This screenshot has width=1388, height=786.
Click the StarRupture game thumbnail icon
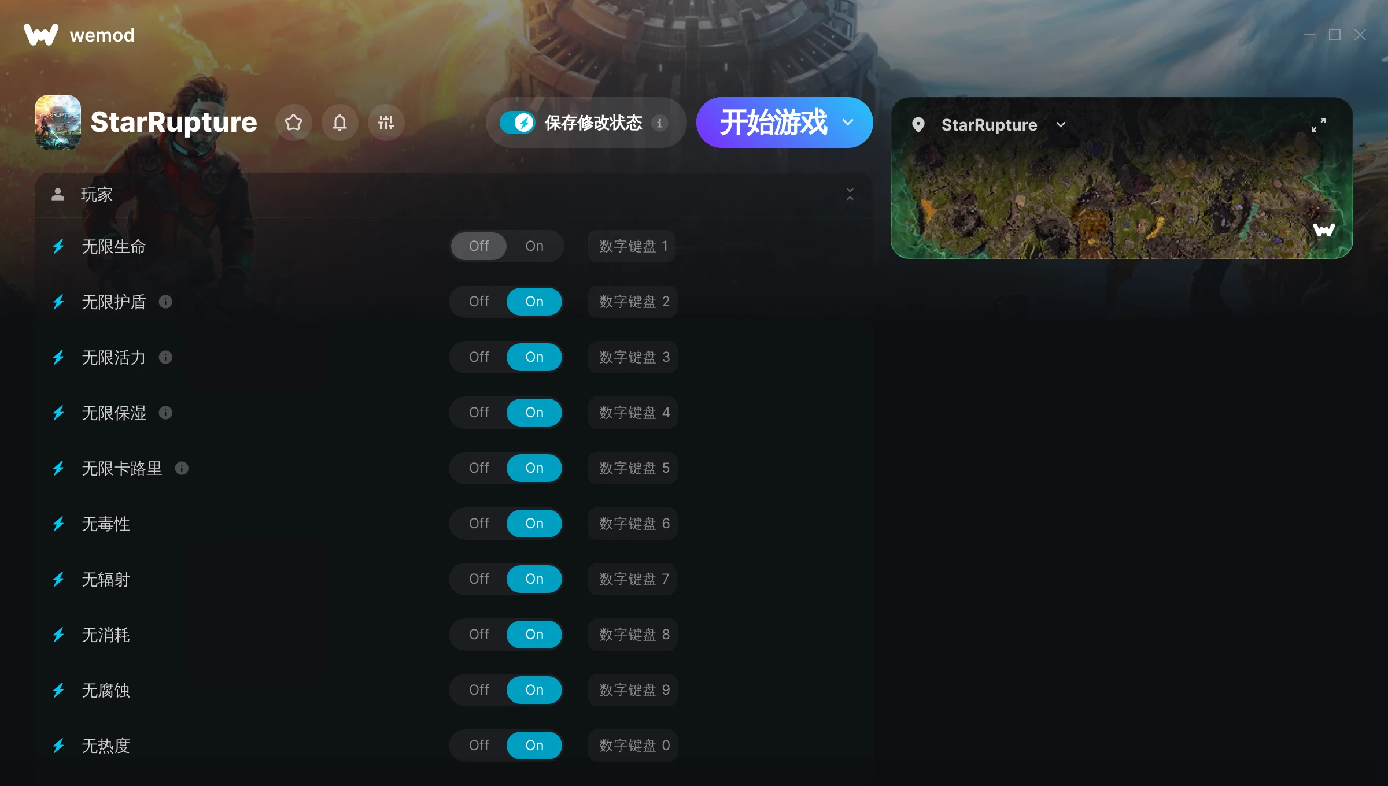(58, 123)
